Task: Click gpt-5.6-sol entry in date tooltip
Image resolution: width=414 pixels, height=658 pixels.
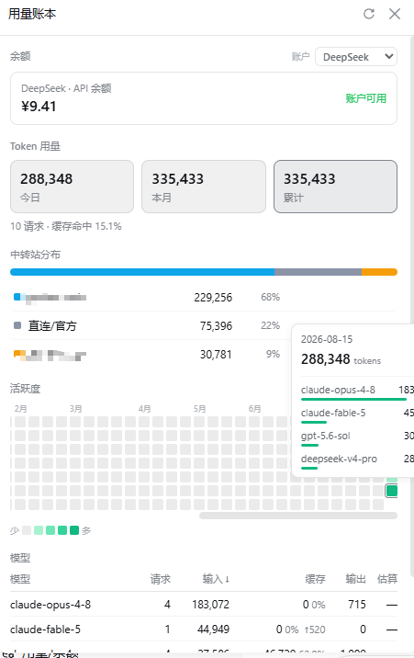Action: (357, 438)
